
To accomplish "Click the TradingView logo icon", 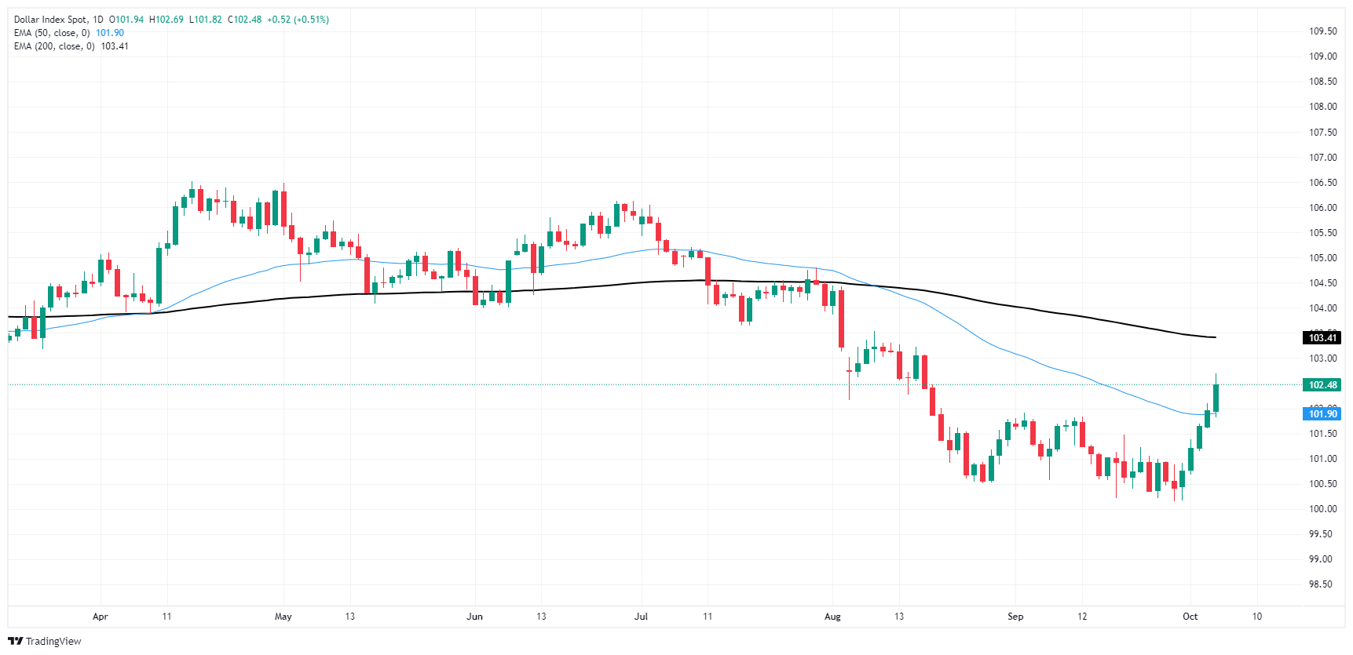I will pos(15,641).
